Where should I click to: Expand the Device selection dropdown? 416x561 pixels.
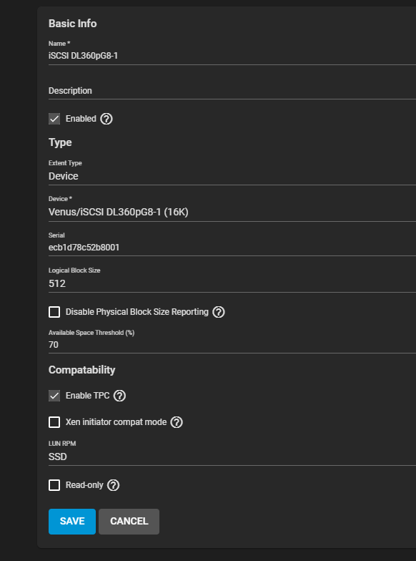(x=232, y=212)
